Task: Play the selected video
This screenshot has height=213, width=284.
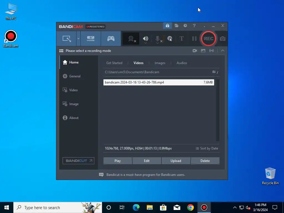Action: tap(118, 161)
